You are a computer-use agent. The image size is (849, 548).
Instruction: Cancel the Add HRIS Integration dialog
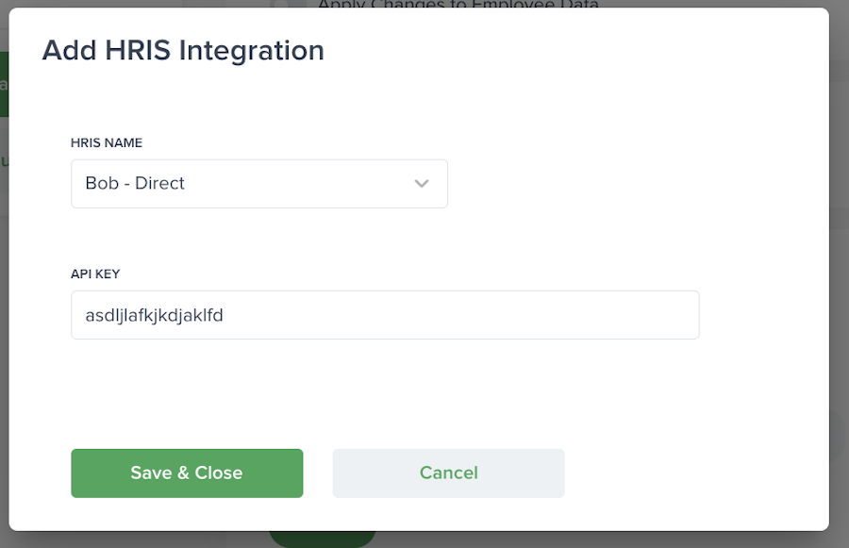pos(448,473)
